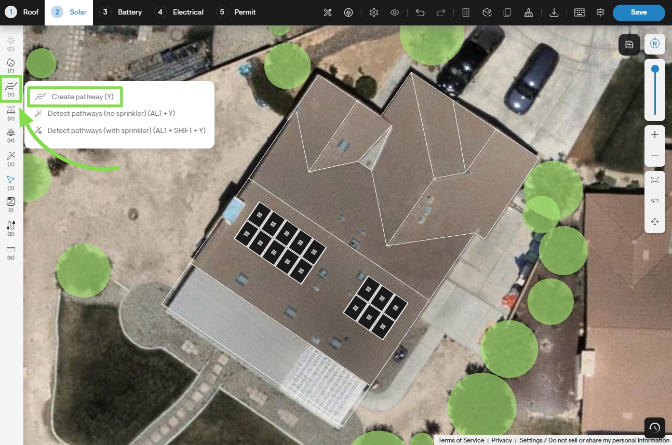Toggle the notes panel button
The image size is (672, 445).
tap(629, 45)
